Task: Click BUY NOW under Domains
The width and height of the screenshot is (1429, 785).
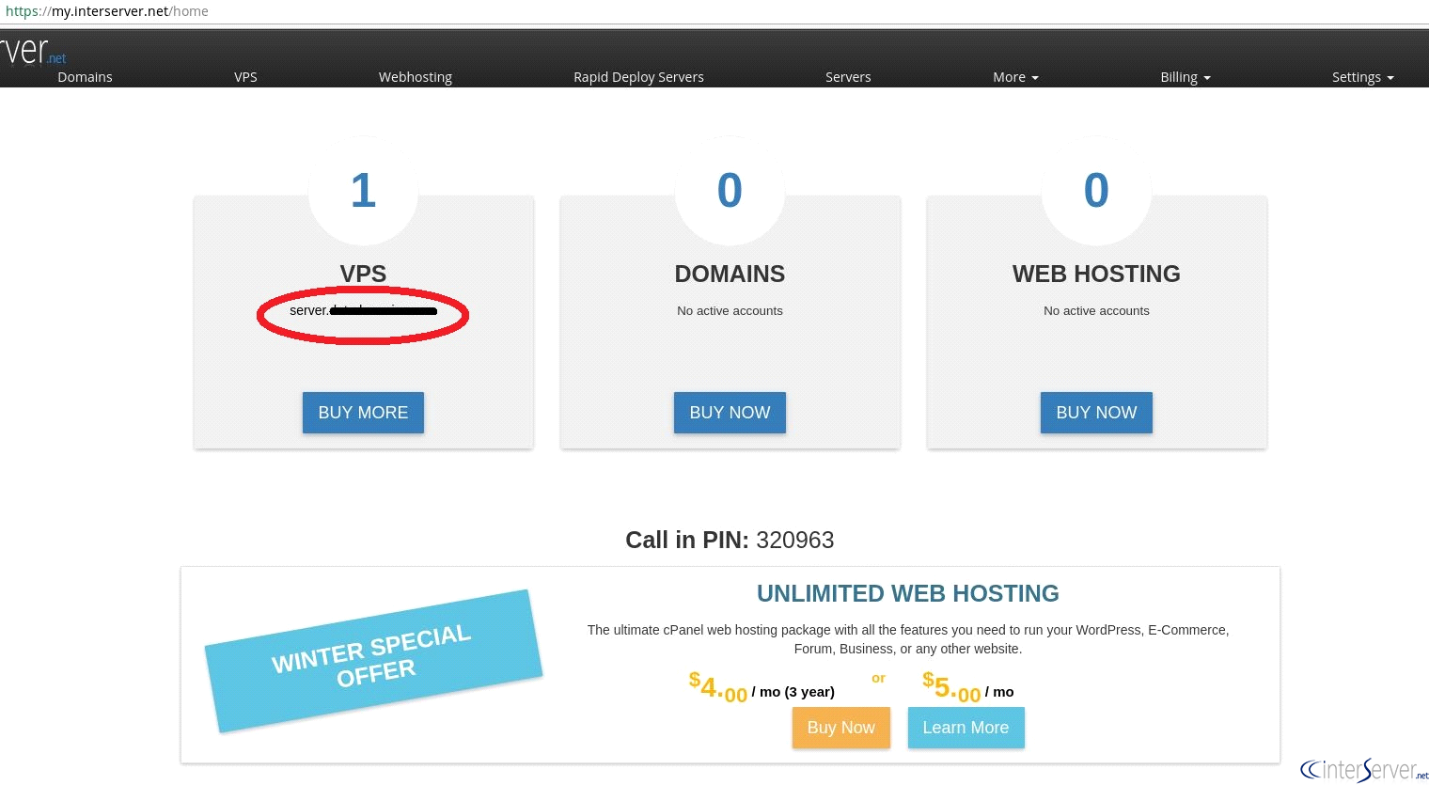Action: click(x=730, y=413)
